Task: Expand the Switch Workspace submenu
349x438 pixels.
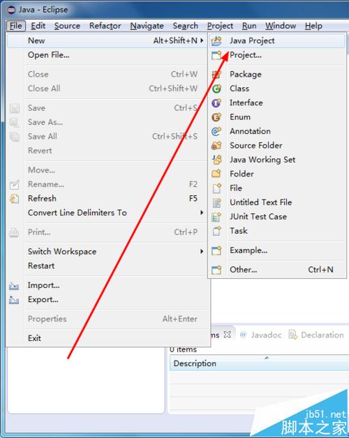Action: coord(202,251)
